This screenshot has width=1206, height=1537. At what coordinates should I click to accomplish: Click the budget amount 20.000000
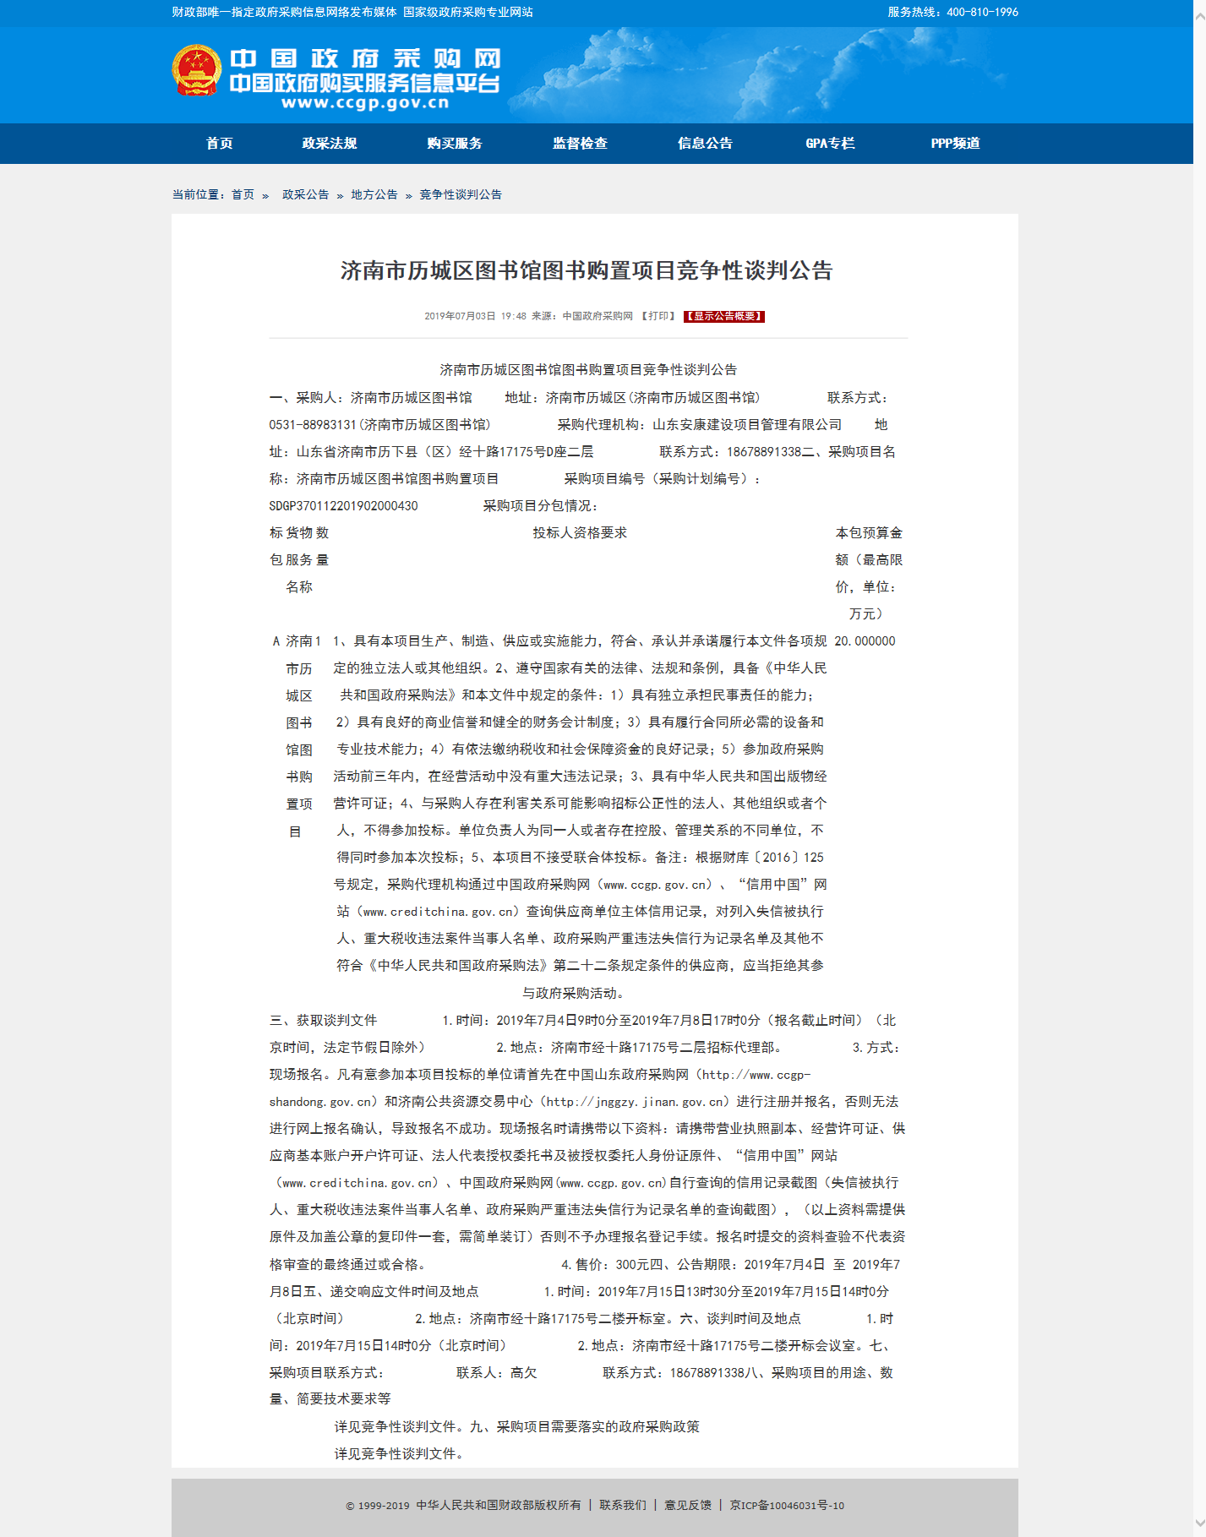click(865, 641)
